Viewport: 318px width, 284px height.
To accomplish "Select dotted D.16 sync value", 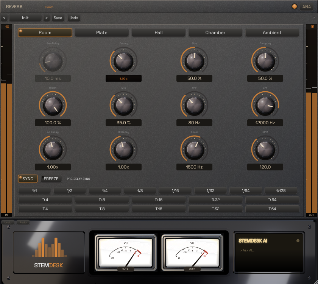I will click(159, 200).
